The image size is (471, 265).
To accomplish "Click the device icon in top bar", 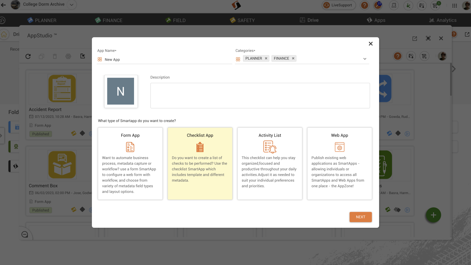I will 394,5.
